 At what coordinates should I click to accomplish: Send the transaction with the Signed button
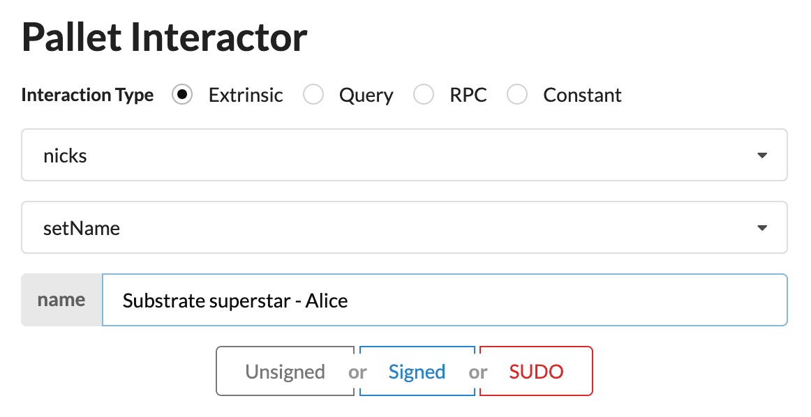(417, 371)
